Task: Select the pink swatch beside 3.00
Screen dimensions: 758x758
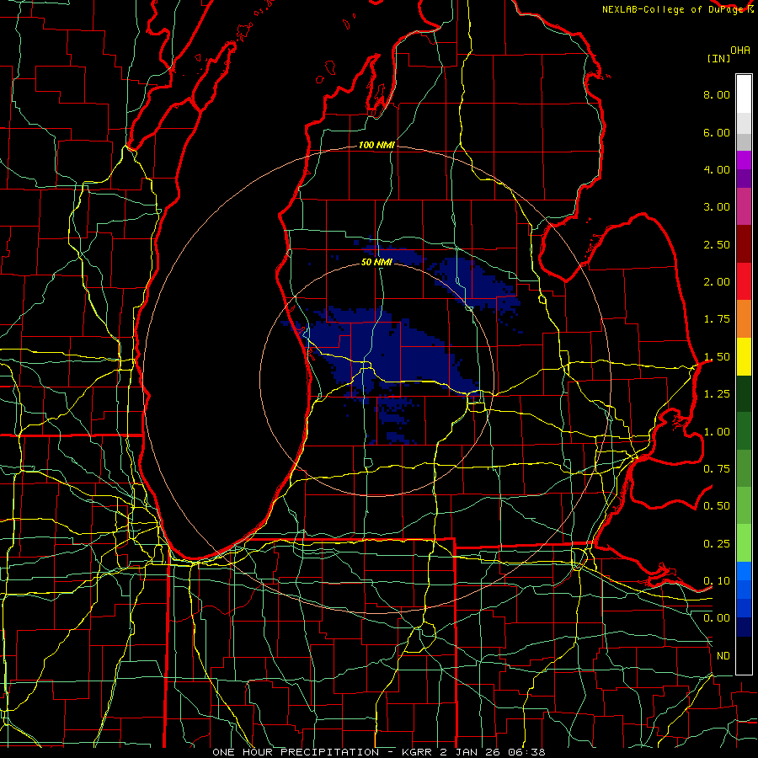Action: pos(744,207)
